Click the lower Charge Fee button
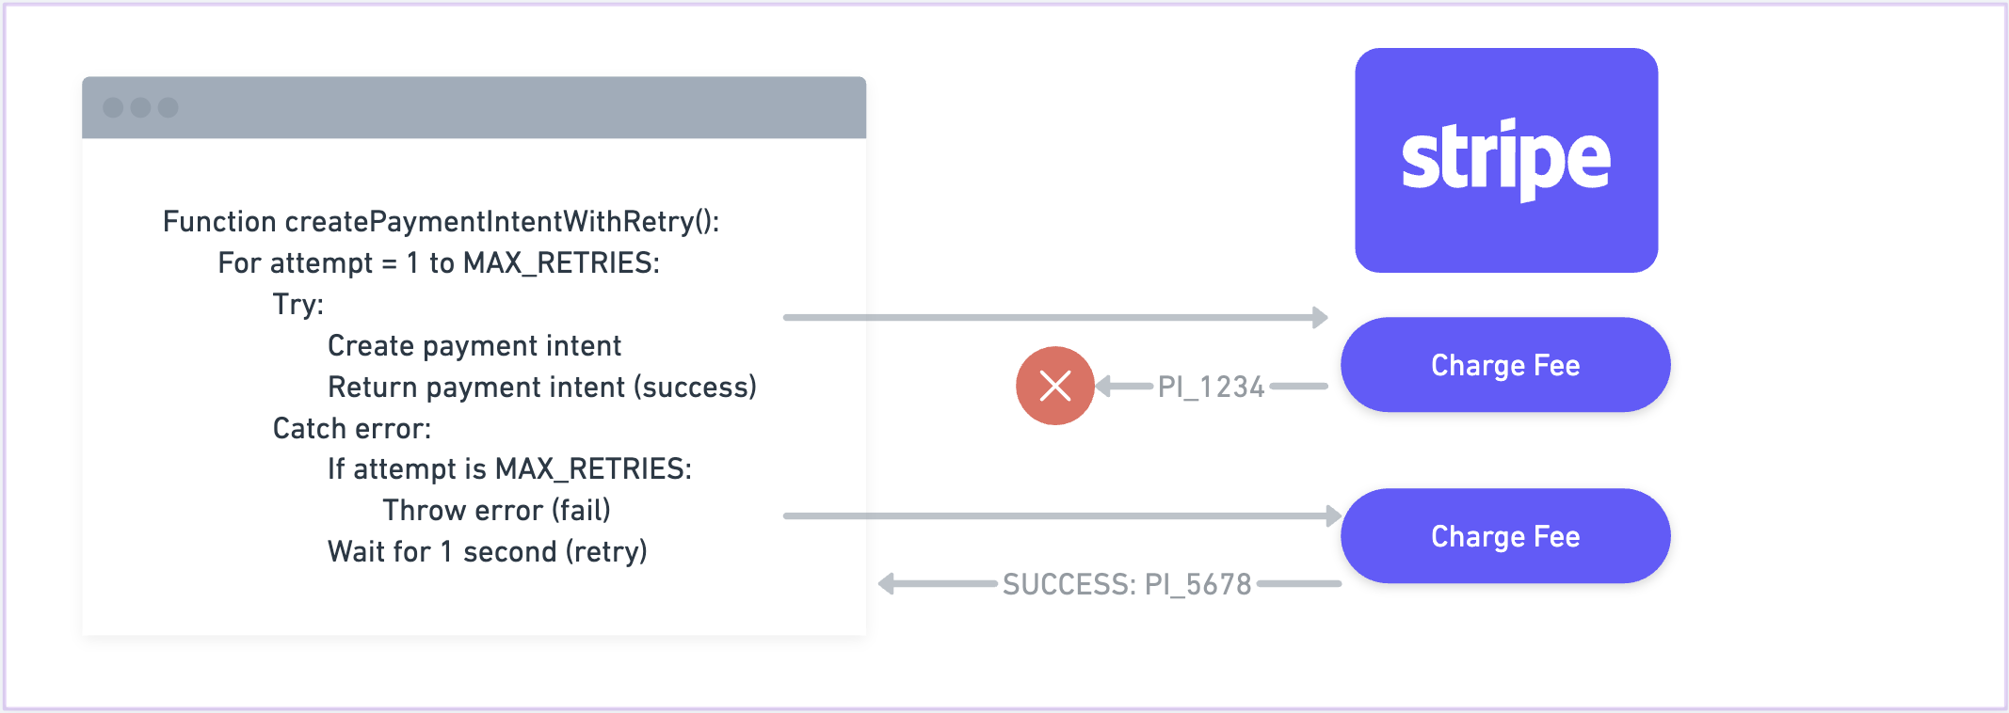This screenshot has height=713, width=2009. point(1505,536)
